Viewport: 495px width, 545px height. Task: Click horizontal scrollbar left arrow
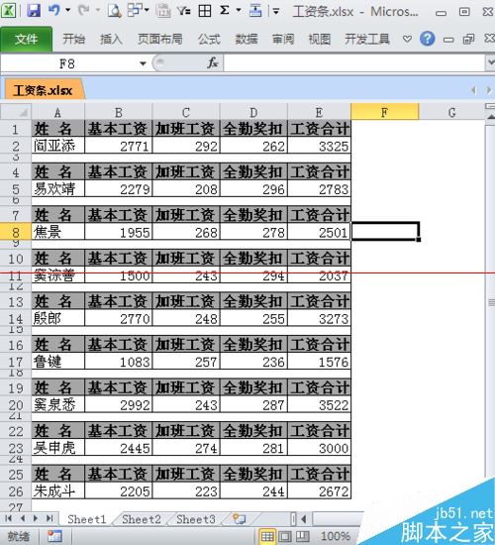click(x=304, y=519)
